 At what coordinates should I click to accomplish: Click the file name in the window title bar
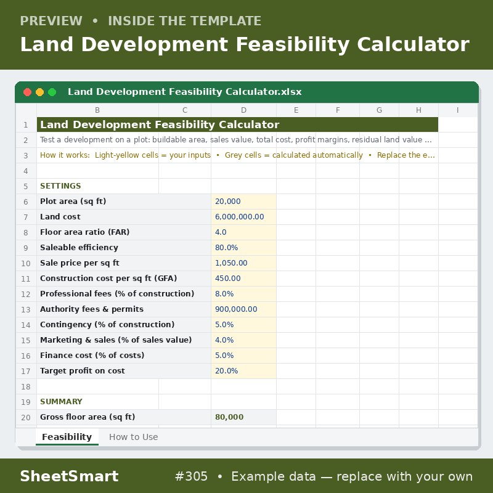pos(184,92)
